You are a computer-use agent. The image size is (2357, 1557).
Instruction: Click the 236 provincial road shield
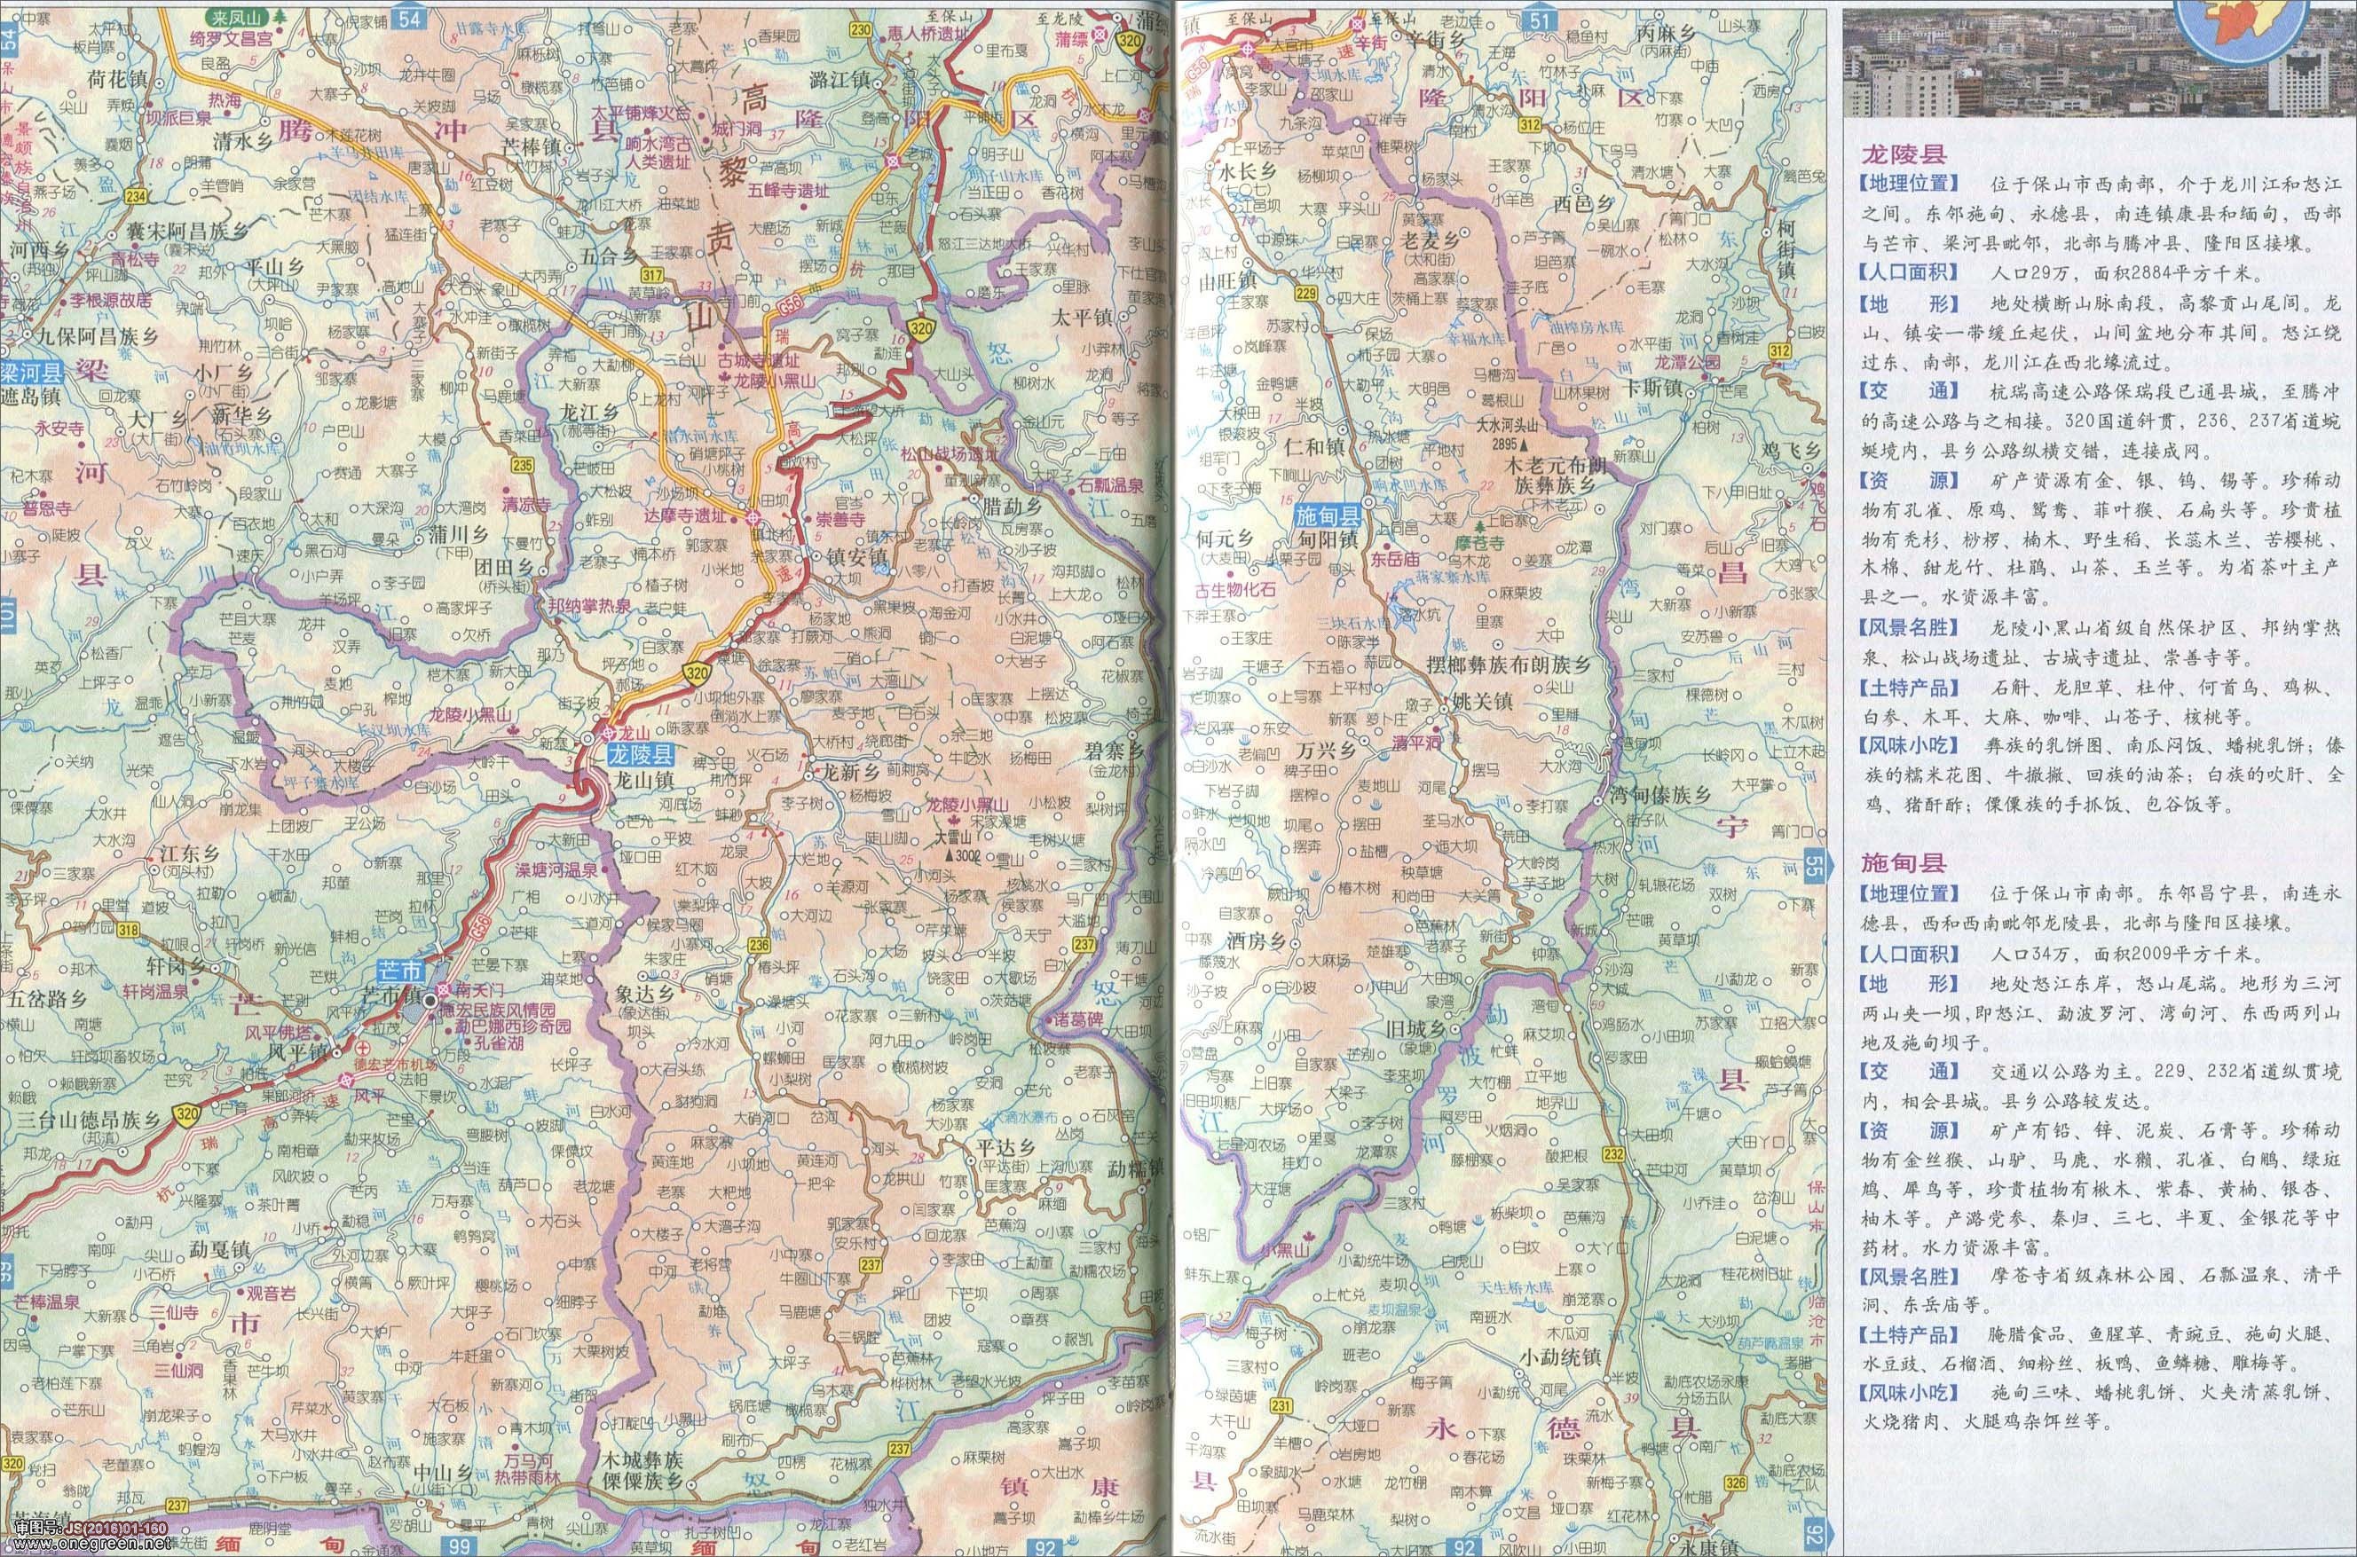click(760, 944)
